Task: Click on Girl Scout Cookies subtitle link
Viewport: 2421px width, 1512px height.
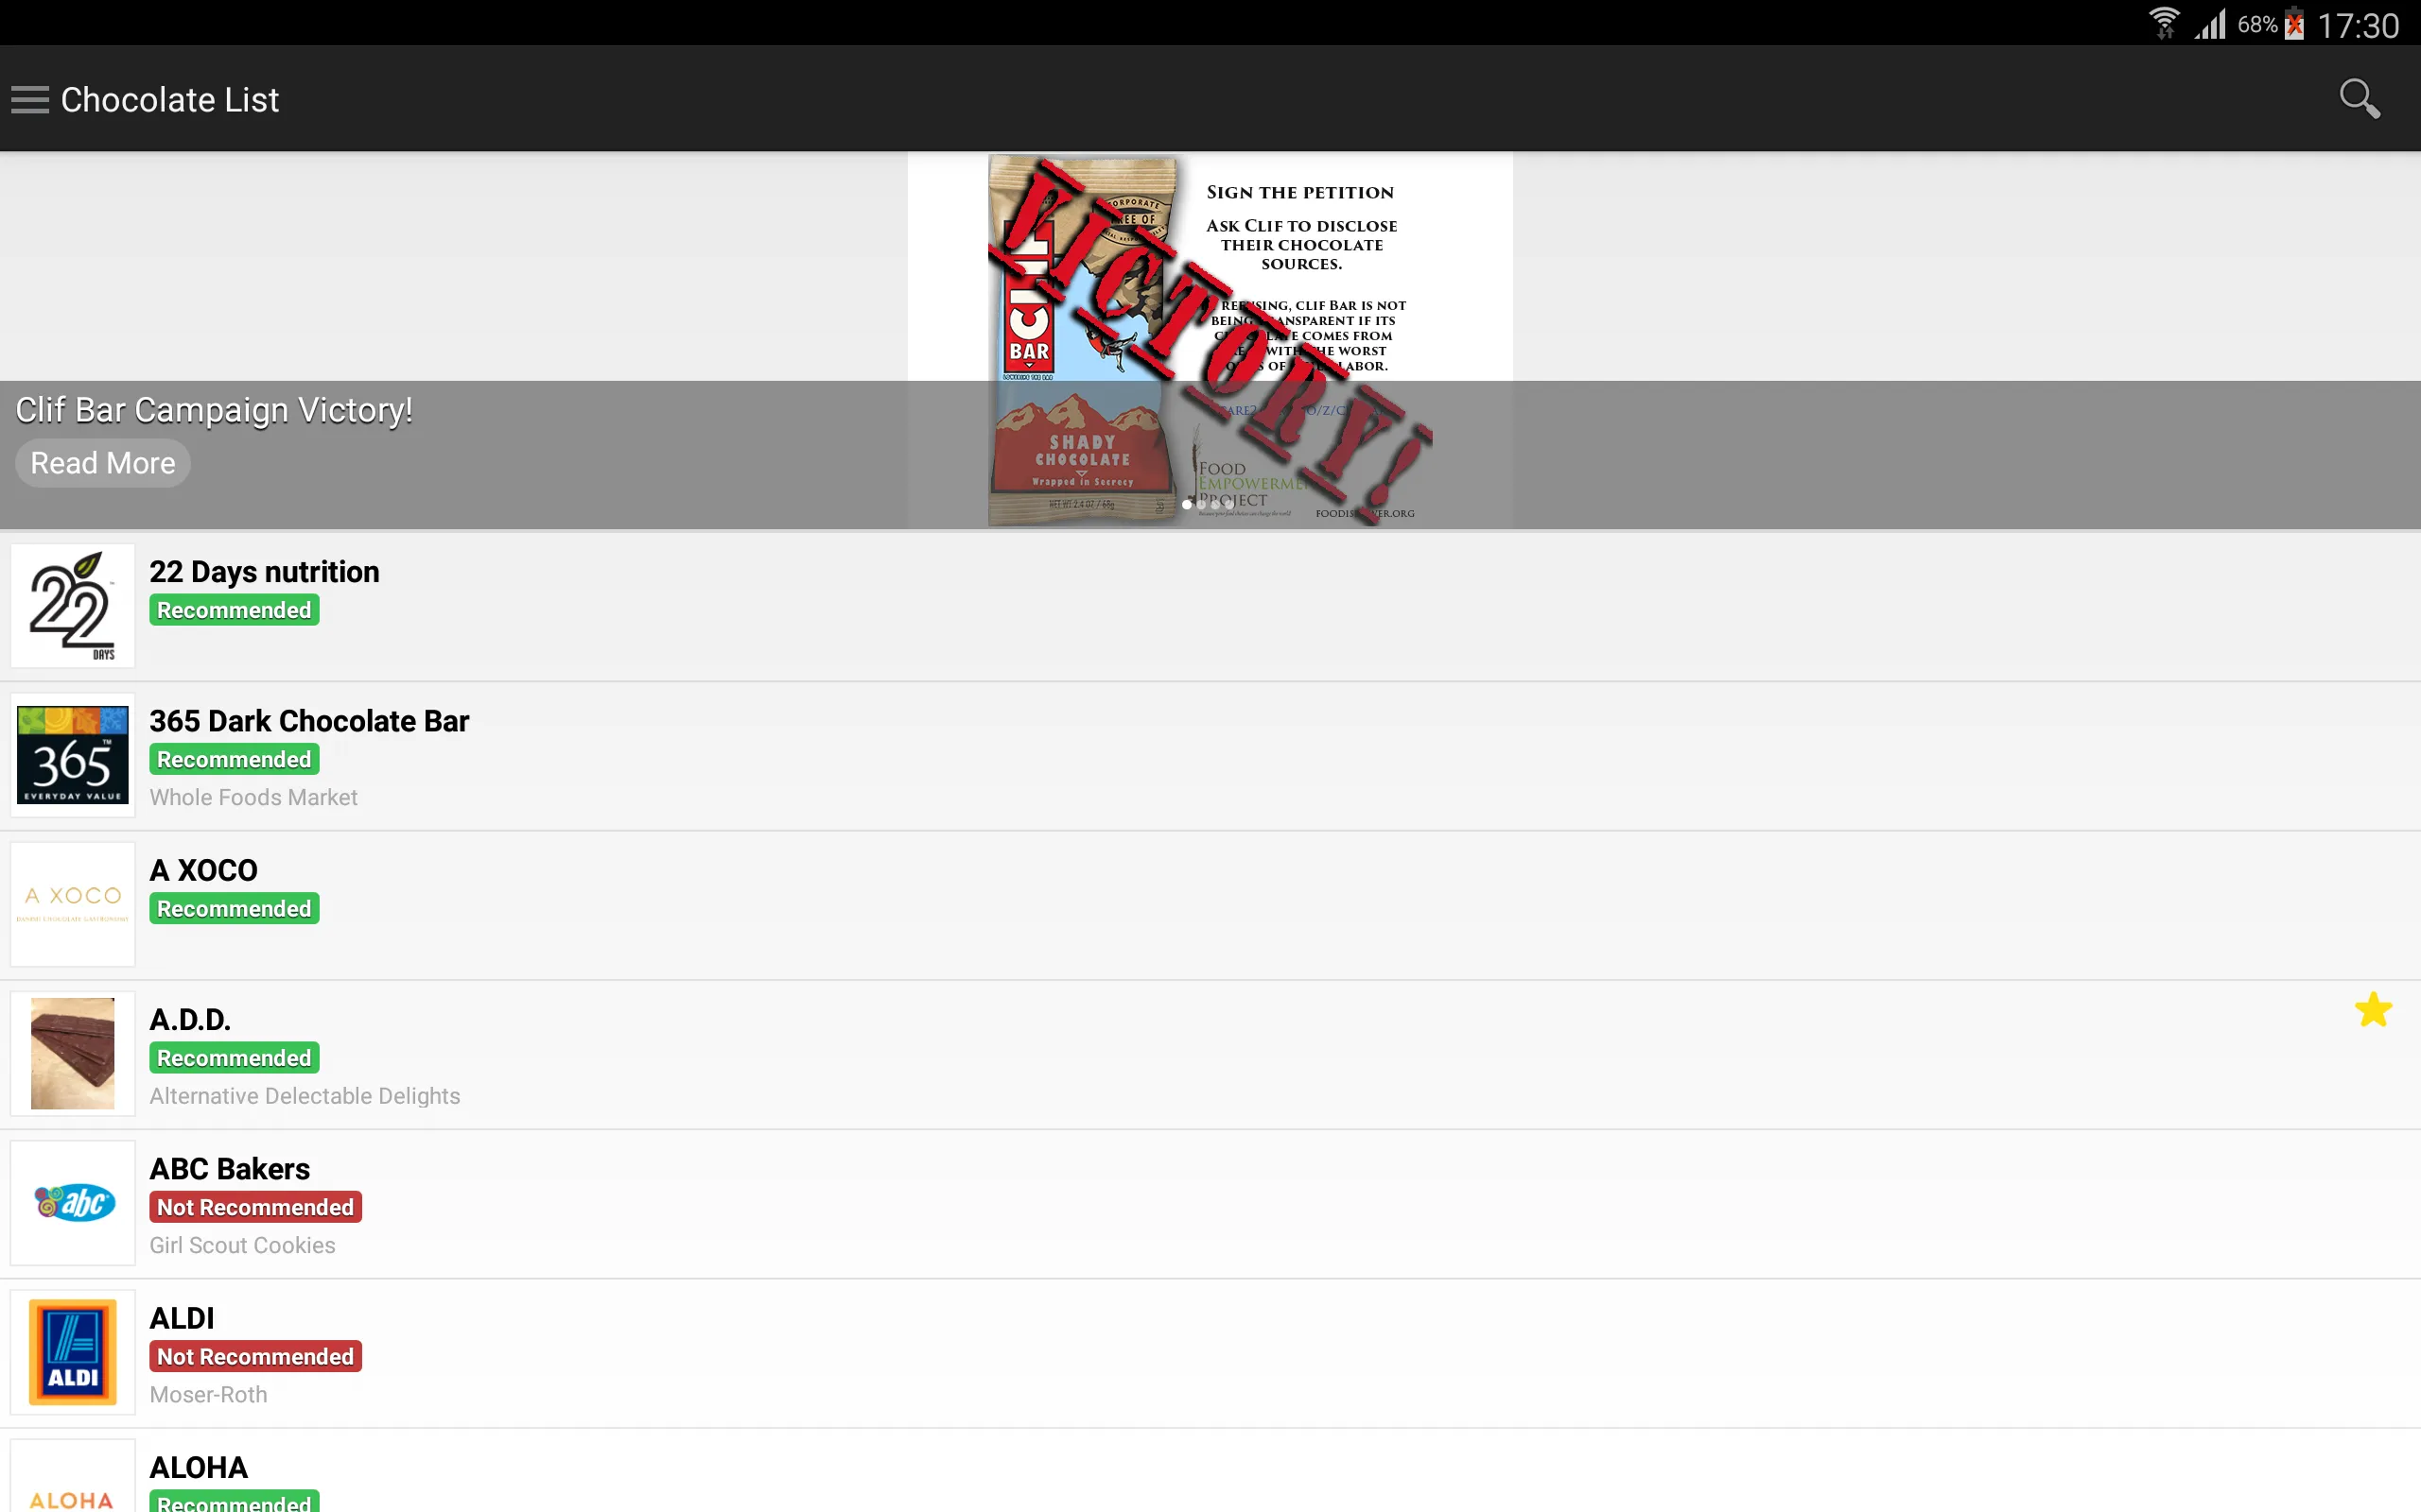Action: [x=240, y=1244]
